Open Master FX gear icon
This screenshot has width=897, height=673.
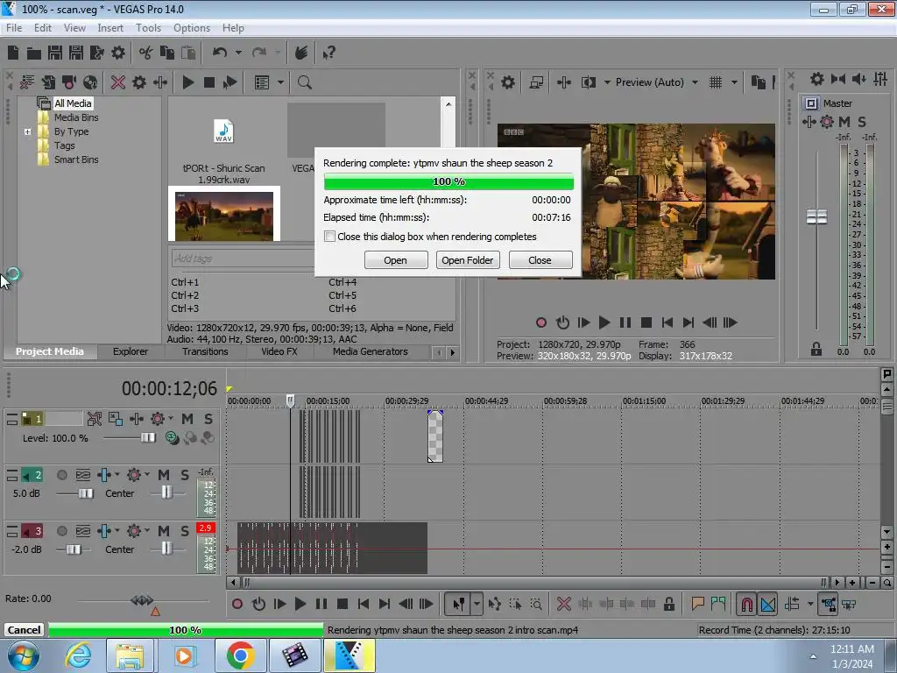coord(827,121)
